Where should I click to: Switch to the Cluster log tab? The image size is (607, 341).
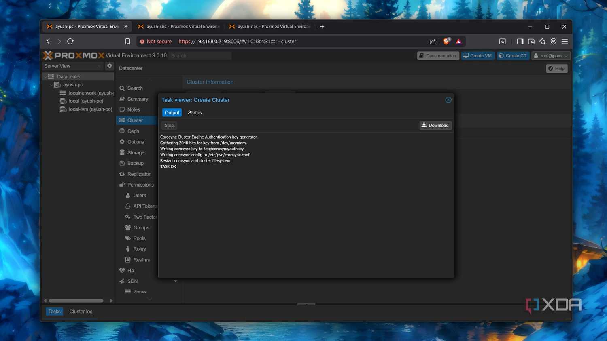81,312
